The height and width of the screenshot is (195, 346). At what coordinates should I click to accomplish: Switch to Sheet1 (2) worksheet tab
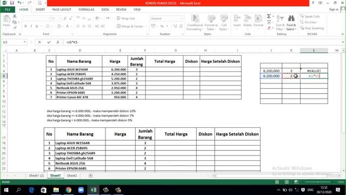click(36, 175)
